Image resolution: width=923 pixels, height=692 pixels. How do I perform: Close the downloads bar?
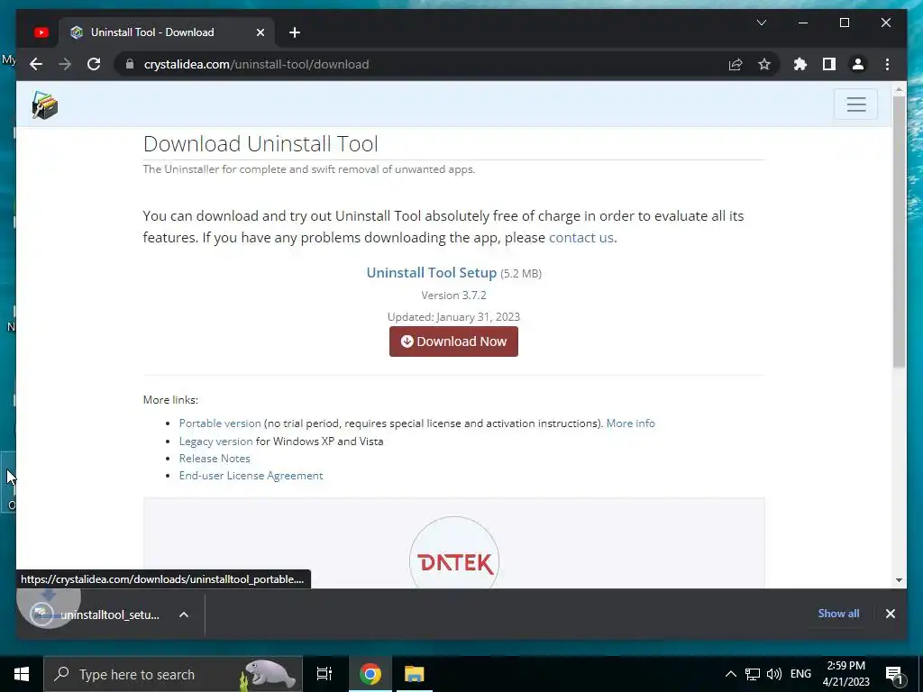890,614
